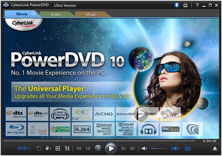Switch to the Music tab
This screenshot has height=156, width=222.
coord(91,14)
